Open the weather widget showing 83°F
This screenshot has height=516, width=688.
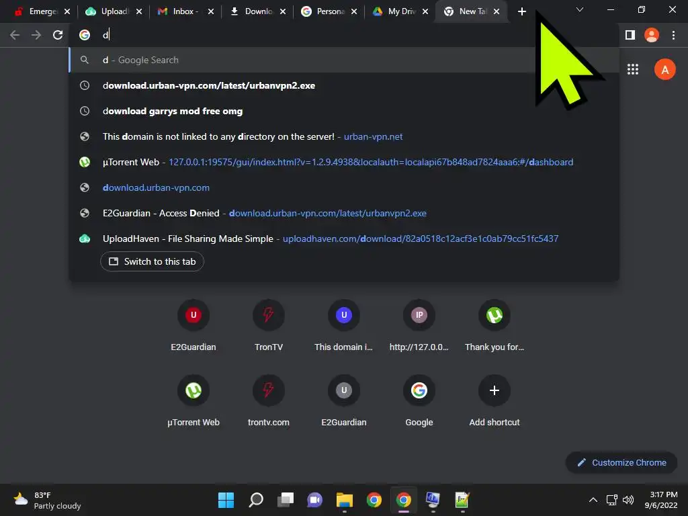[x=47, y=500]
